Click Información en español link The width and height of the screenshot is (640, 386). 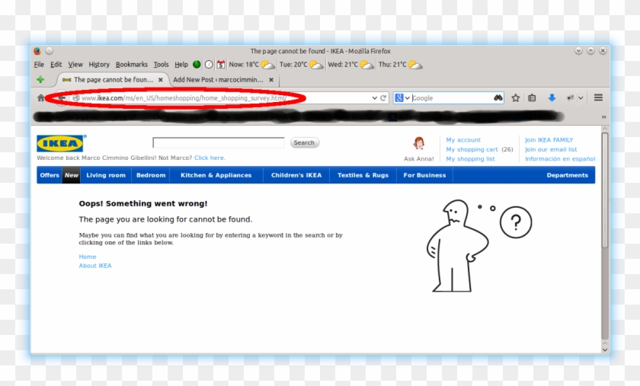560,158
